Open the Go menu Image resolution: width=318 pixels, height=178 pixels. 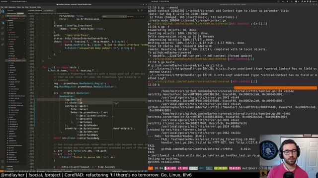tap(23, 7)
